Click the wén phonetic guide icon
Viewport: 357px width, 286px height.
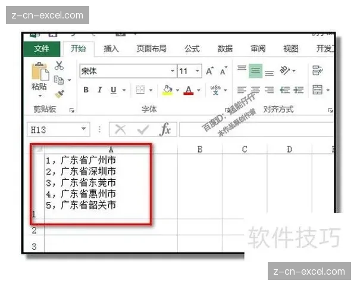tap(215, 90)
